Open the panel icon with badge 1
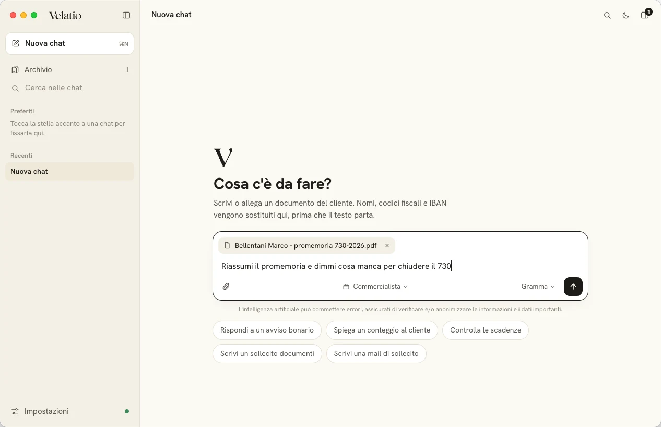661x427 pixels. coord(645,15)
